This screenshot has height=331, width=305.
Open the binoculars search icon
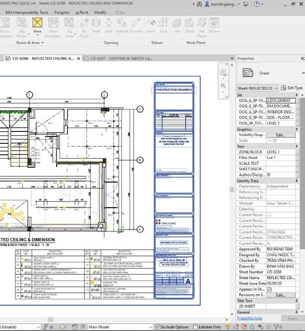point(199,4)
